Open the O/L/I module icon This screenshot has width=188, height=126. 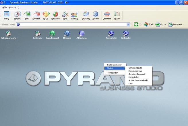coord(46,15)
